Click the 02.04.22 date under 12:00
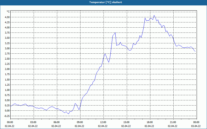 [102, 126]
